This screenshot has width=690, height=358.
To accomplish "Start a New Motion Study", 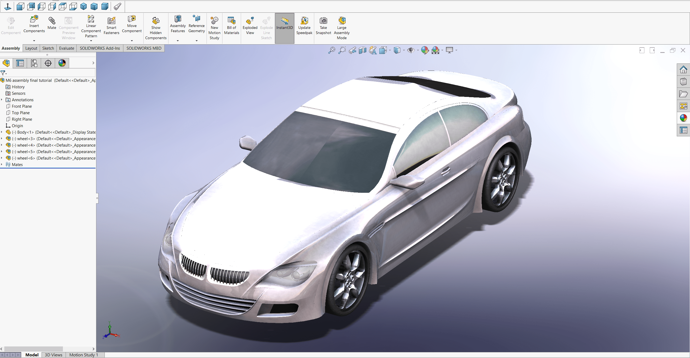I will 214,28.
